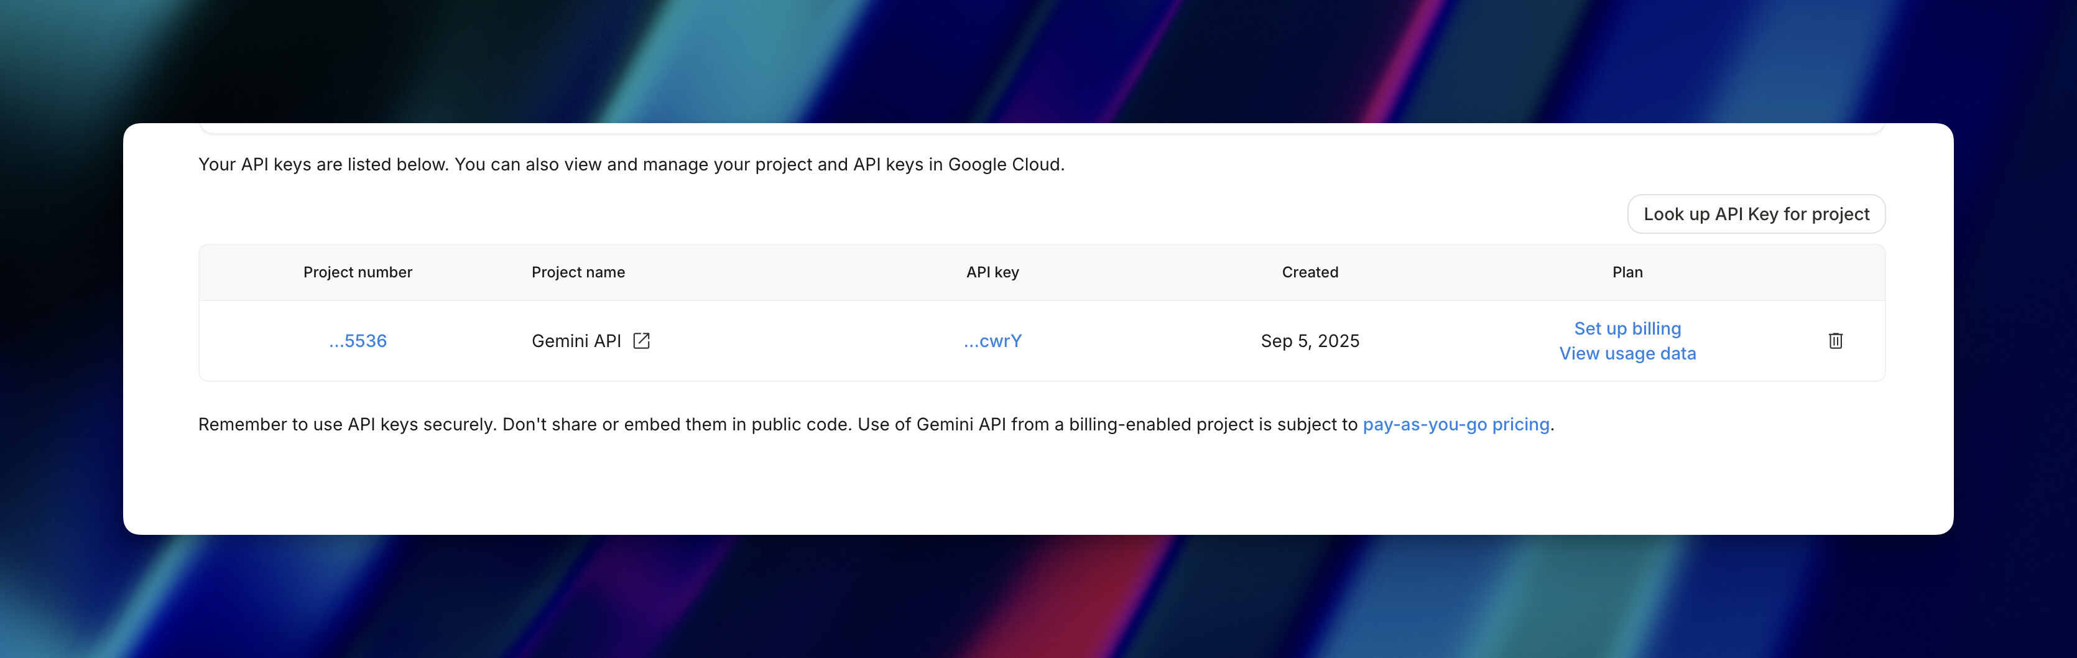Viewport: 2077px width, 658px height.
Task: Open Gemini API project external link icon
Action: (x=641, y=341)
